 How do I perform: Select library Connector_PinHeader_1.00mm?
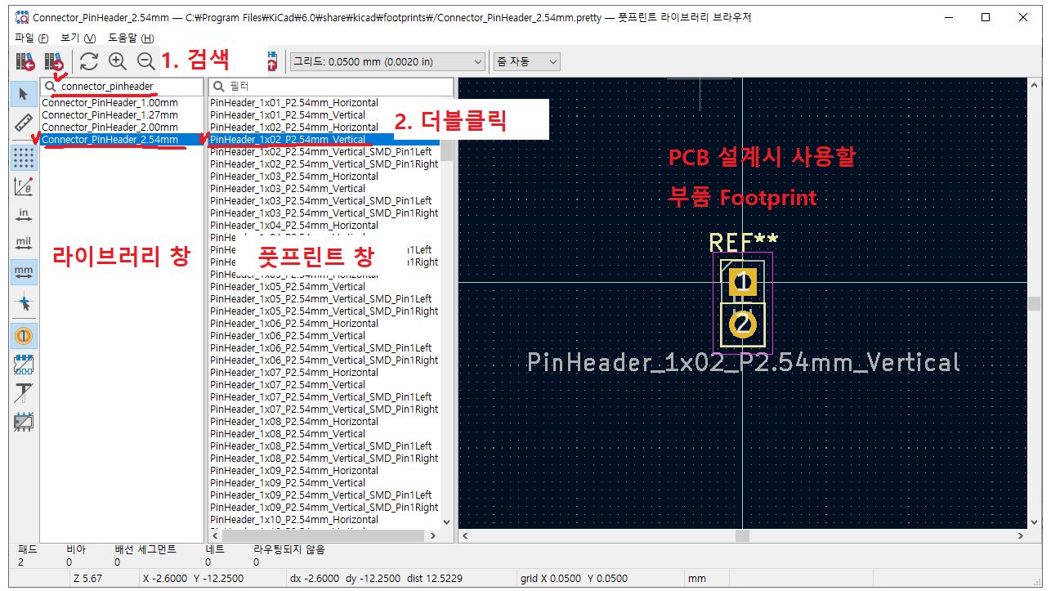pyautogui.click(x=122, y=103)
